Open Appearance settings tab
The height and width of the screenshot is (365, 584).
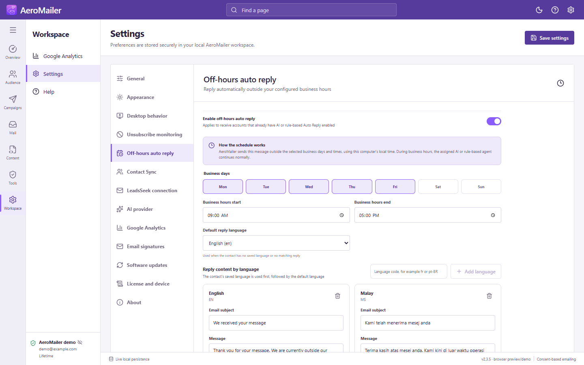point(152,97)
